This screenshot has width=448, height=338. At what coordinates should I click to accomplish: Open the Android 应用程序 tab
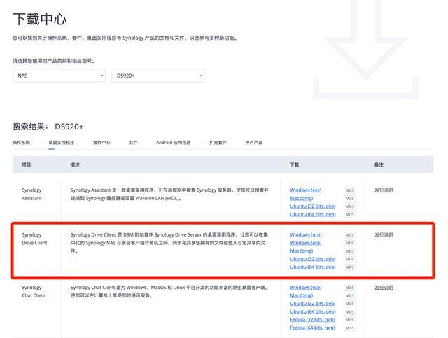[174, 142]
